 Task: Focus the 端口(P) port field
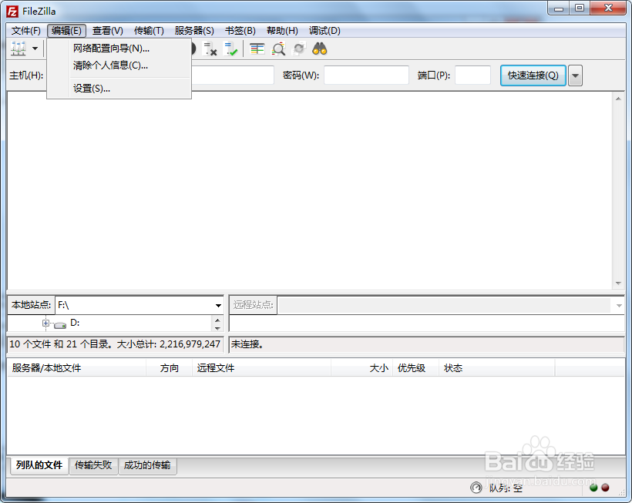click(x=472, y=75)
